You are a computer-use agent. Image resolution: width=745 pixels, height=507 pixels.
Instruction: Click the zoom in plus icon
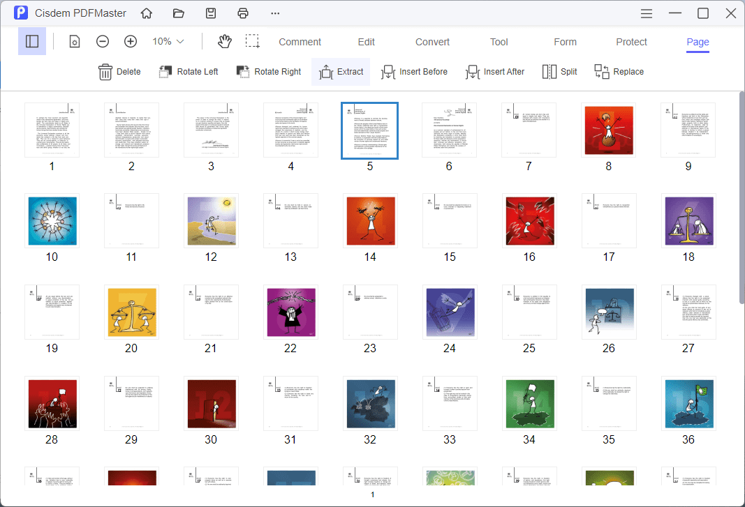click(x=131, y=42)
